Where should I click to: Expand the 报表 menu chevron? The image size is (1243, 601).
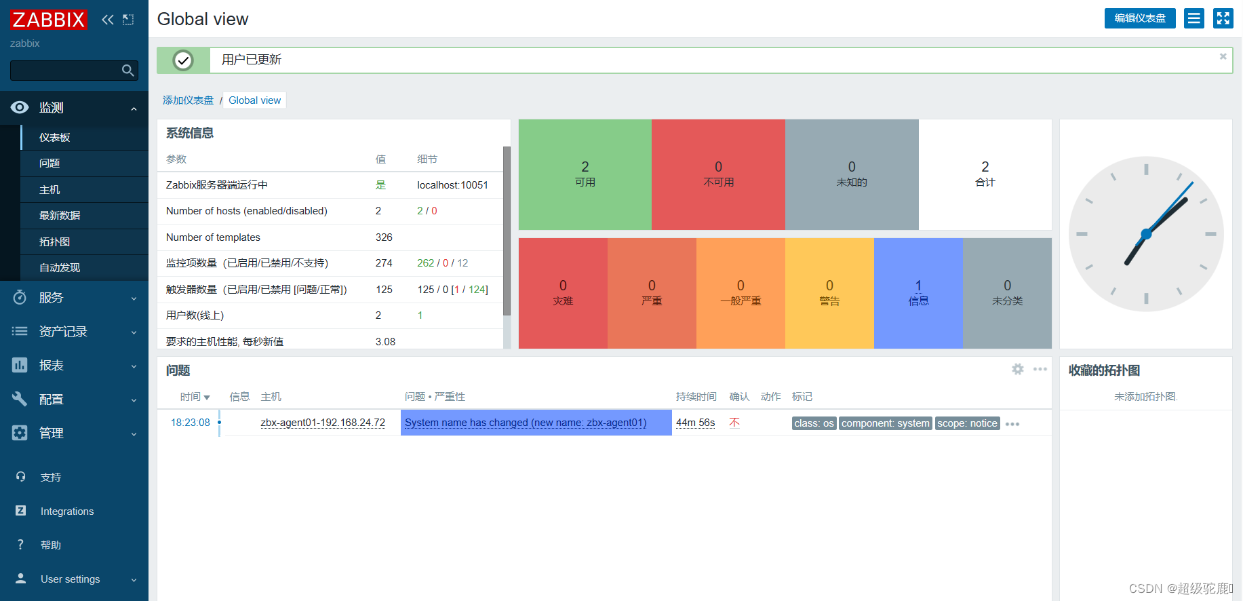[134, 366]
